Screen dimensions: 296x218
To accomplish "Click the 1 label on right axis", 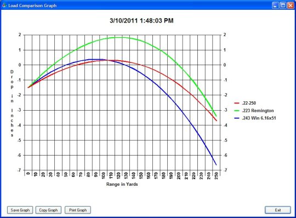I will pyautogui.click(x=225, y=50).
